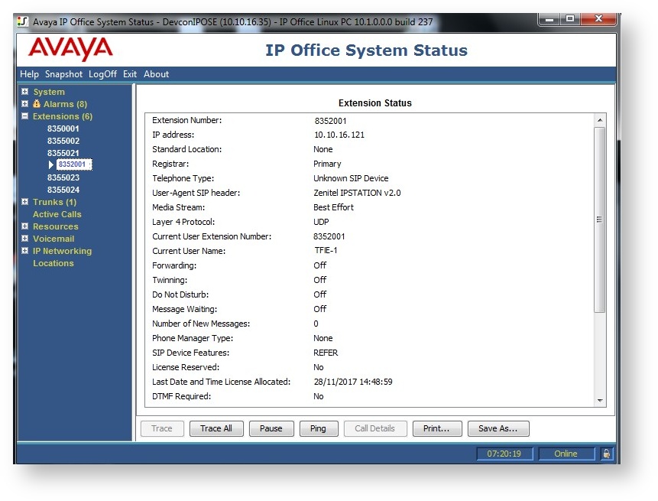Expand the Trunks (1) node
This screenshot has height=501, width=658.
pos(25,202)
